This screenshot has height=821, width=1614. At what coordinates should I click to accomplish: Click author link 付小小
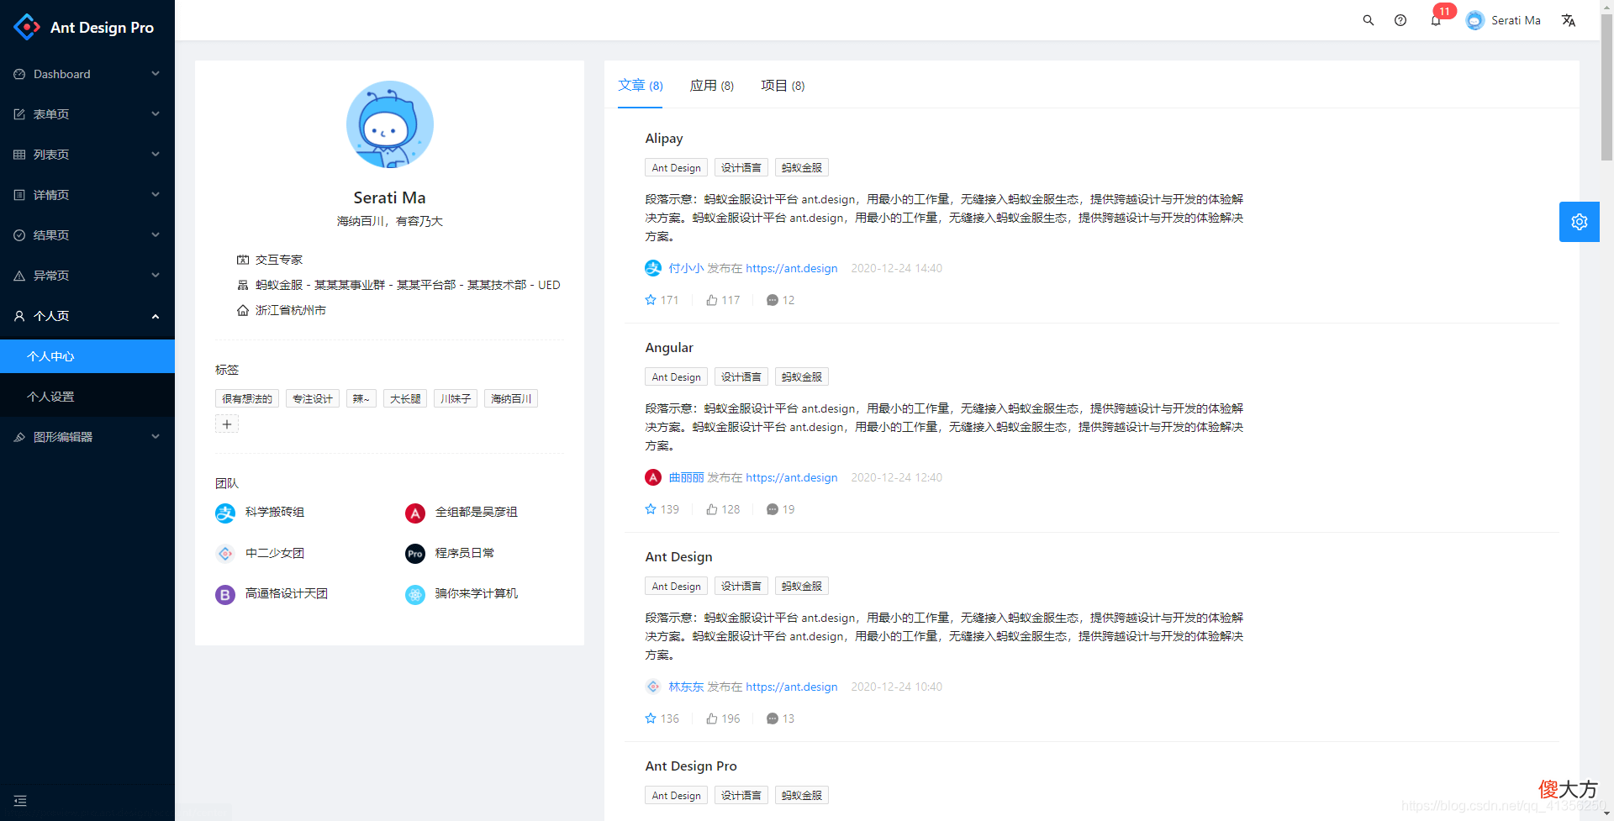(686, 268)
